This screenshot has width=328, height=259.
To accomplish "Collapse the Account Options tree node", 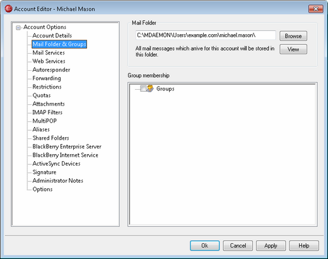I will [18, 28].
